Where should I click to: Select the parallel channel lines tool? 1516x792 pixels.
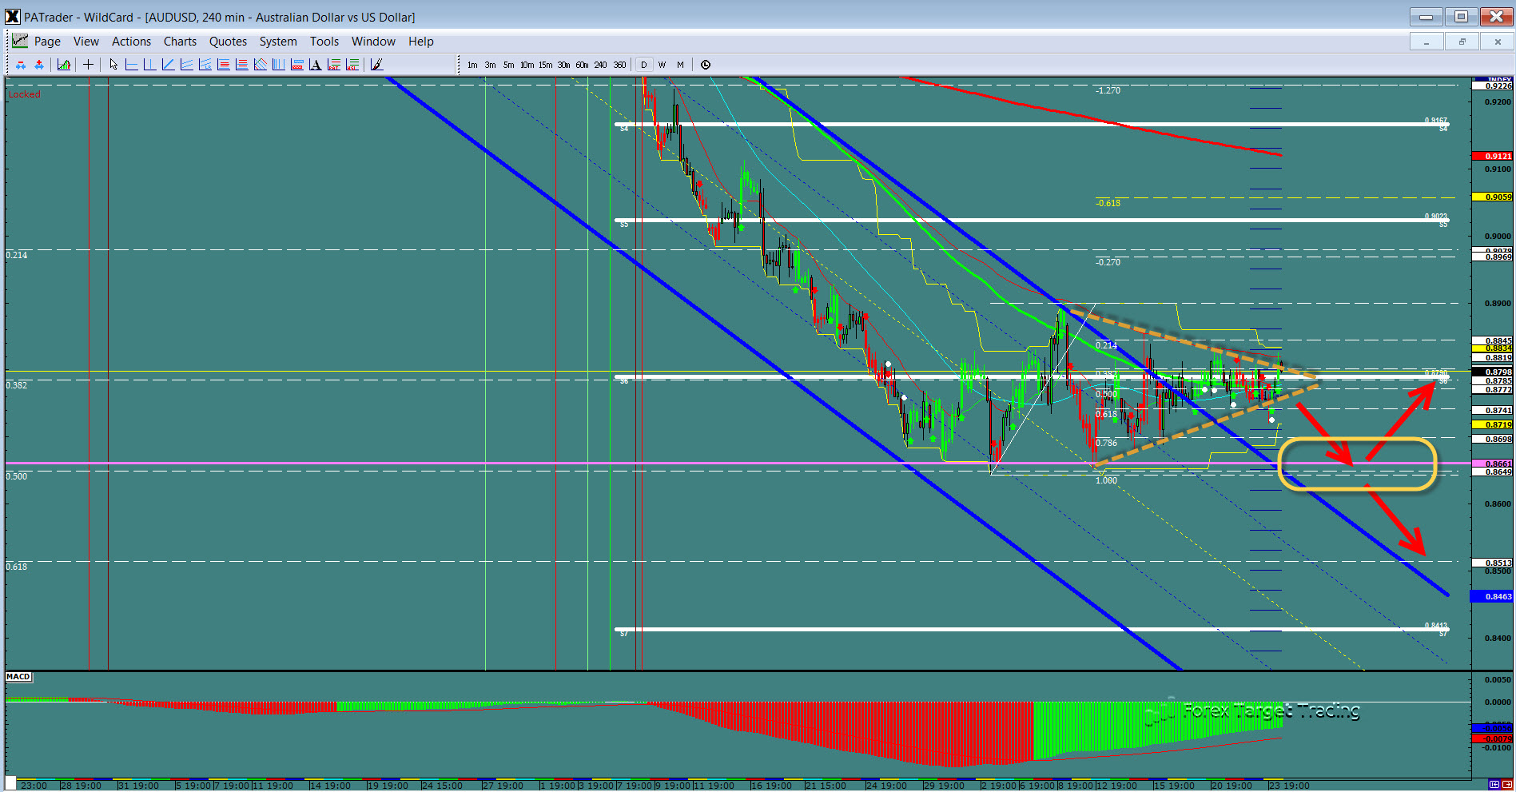pos(186,65)
